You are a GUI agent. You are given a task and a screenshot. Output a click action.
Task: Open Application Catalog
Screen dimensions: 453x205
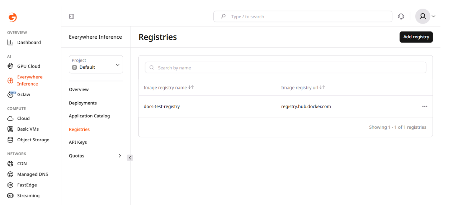tap(89, 116)
